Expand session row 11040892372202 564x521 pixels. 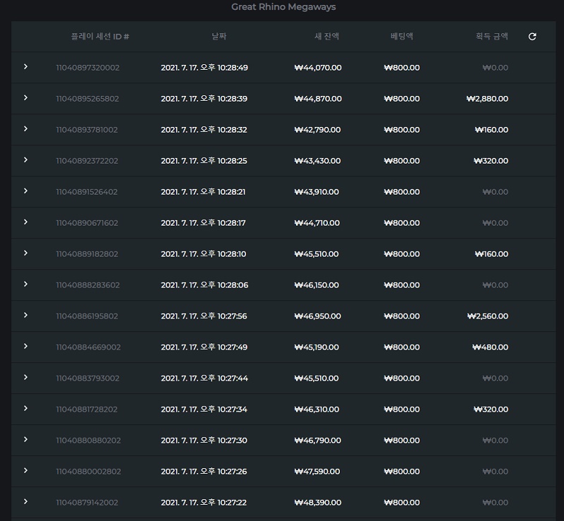pos(25,160)
